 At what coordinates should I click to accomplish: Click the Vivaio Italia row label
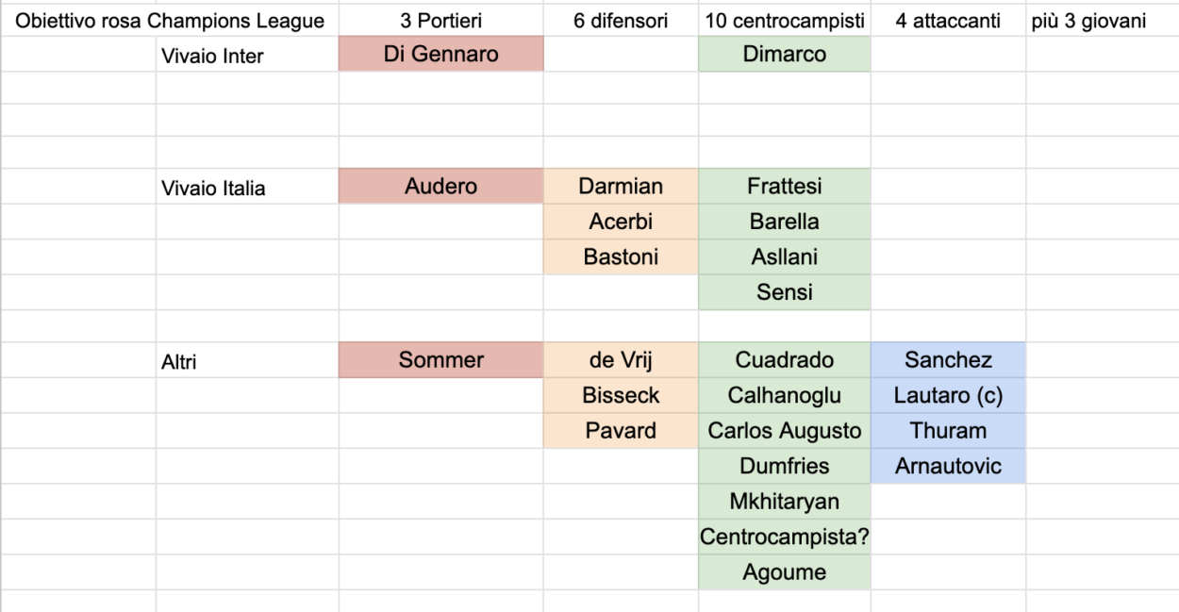point(213,189)
